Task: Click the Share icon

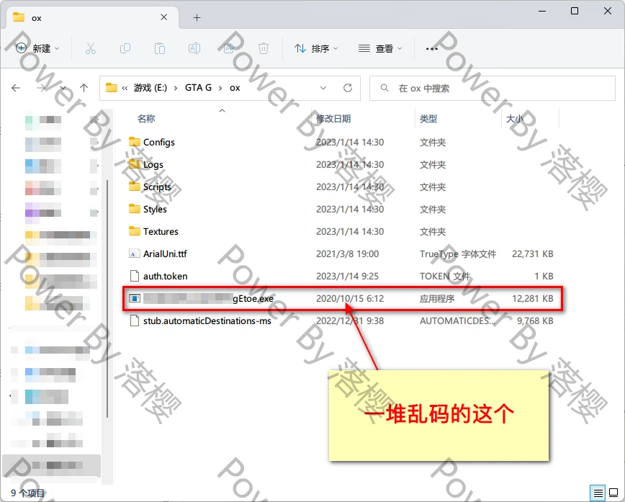Action: (x=229, y=48)
